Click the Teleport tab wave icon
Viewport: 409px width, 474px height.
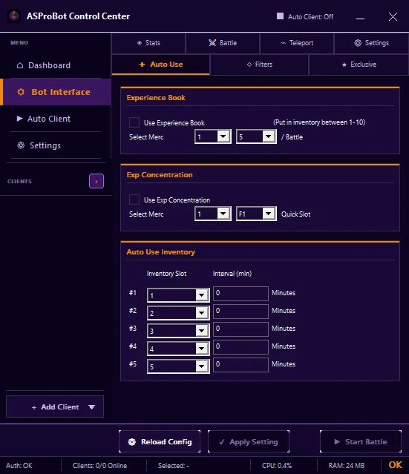click(x=283, y=43)
